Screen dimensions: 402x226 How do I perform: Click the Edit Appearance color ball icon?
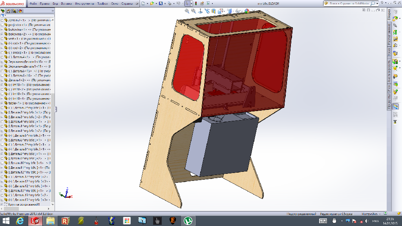click(x=247, y=11)
